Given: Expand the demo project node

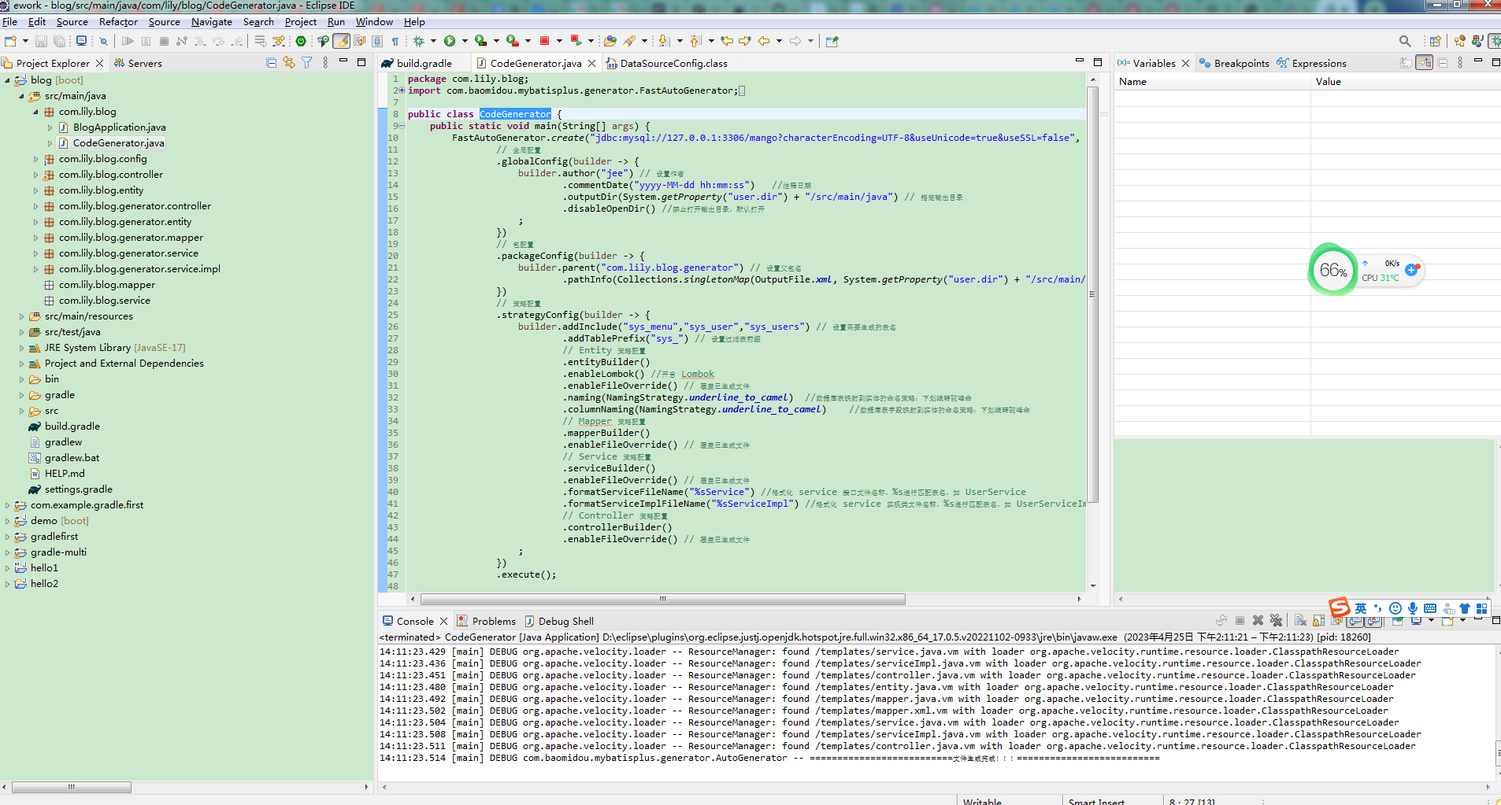Looking at the screenshot, I should (8, 521).
